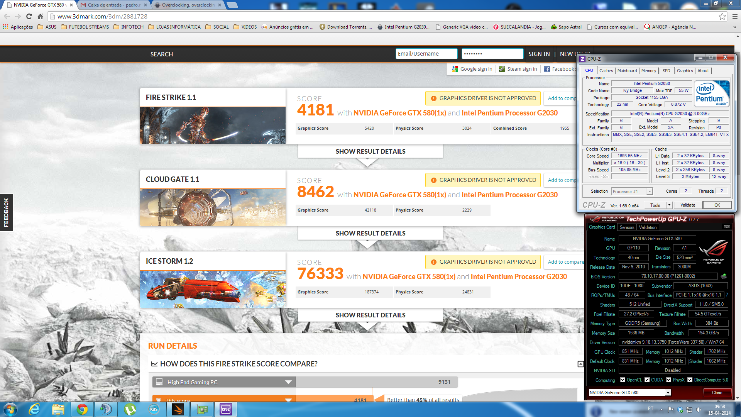Screen dimensions: 741x417
Task: Click the Email/Username input field
Action: 426,54
